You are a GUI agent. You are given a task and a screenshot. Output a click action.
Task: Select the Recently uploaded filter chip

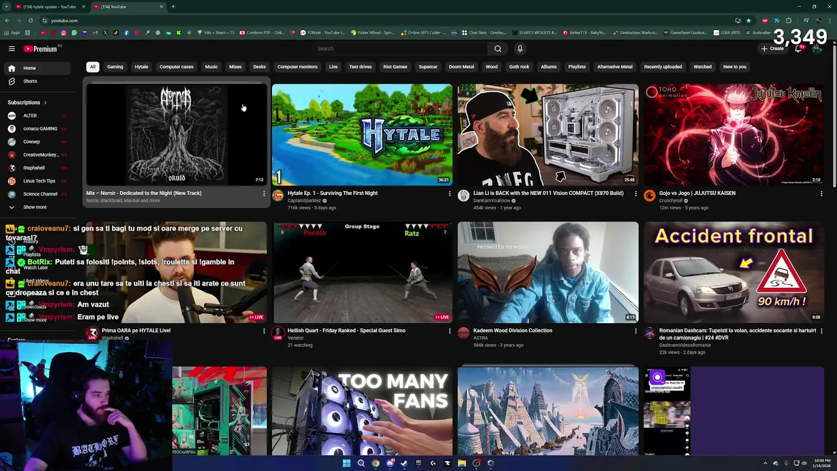663,67
